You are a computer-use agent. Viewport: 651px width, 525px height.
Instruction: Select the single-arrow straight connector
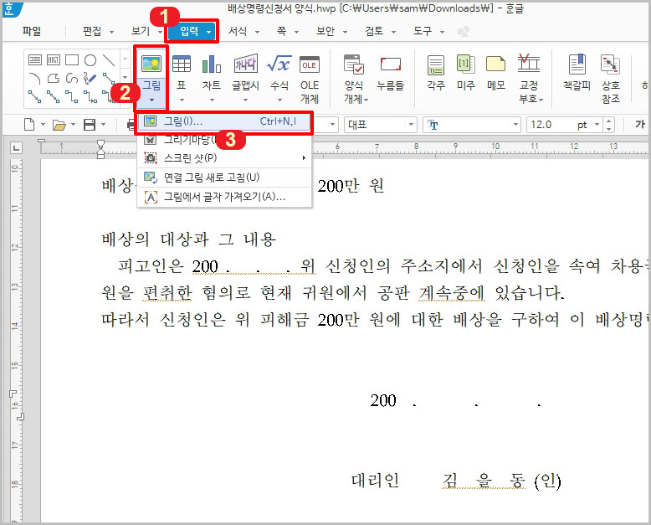(x=35, y=96)
